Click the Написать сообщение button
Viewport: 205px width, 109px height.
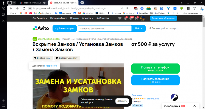155,80
